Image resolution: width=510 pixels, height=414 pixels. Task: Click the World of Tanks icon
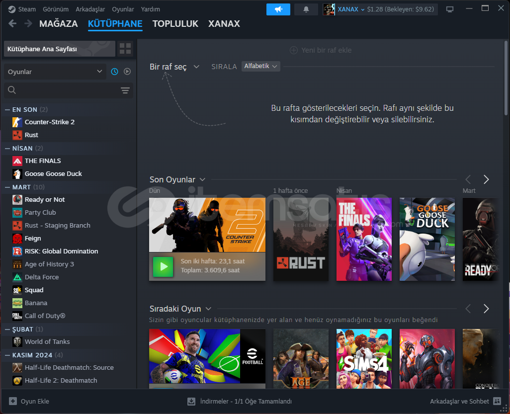[17, 342]
